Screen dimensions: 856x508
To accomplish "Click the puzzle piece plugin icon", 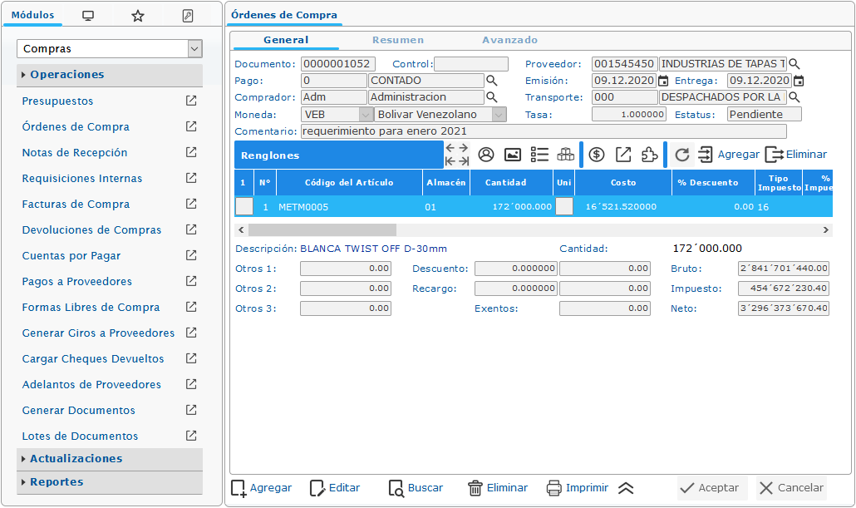I will (x=649, y=155).
